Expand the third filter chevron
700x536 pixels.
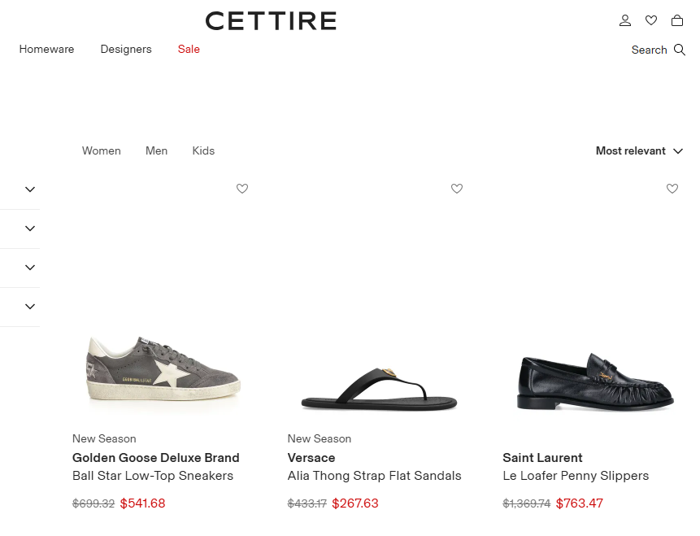pyautogui.click(x=30, y=268)
